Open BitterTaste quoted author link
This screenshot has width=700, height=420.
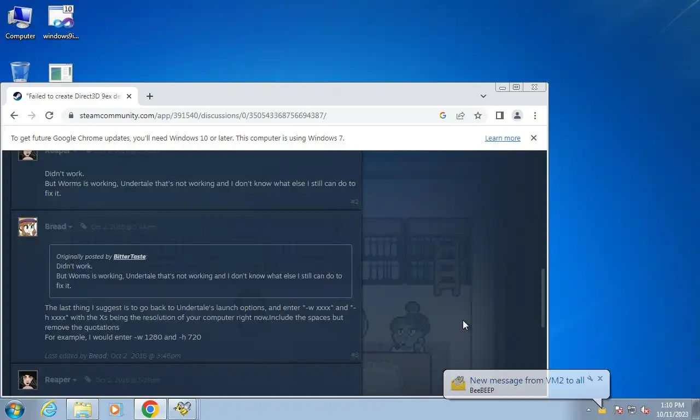pos(130,256)
